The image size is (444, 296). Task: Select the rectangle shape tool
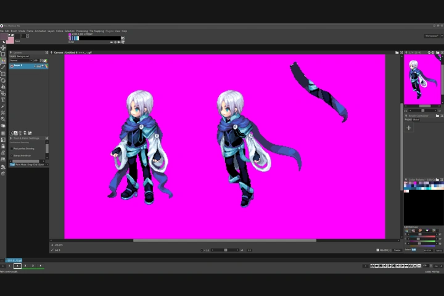click(x=3, y=73)
